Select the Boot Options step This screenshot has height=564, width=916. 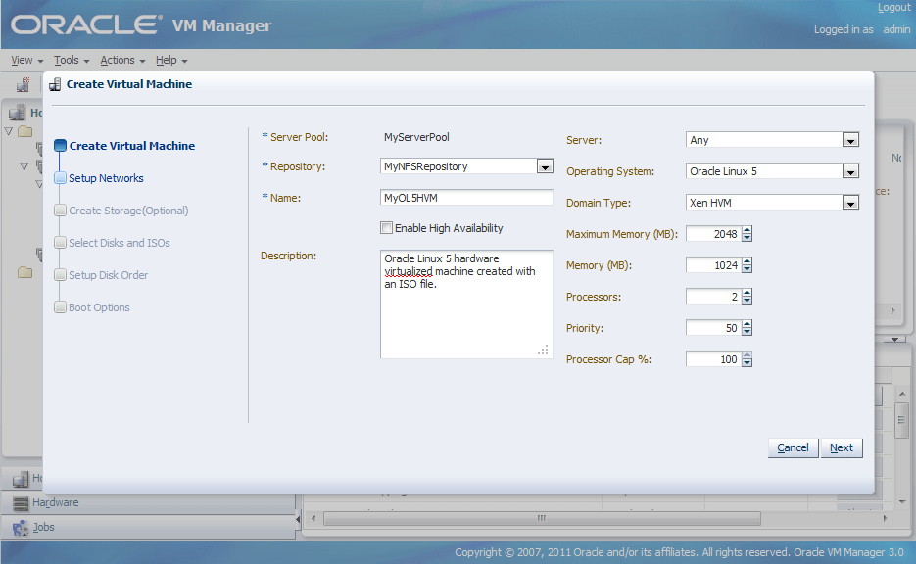pyautogui.click(x=99, y=307)
